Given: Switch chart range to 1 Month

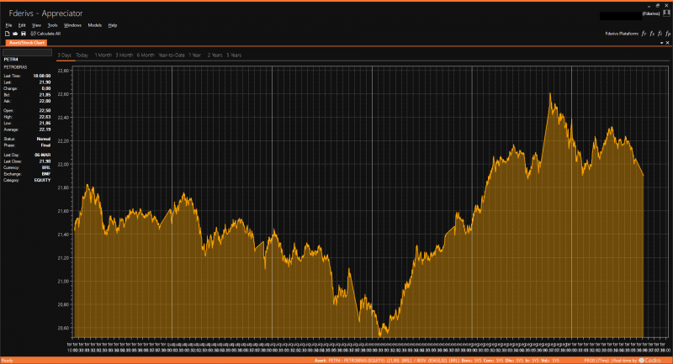Looking at the screenshot, I should point(103,55).
